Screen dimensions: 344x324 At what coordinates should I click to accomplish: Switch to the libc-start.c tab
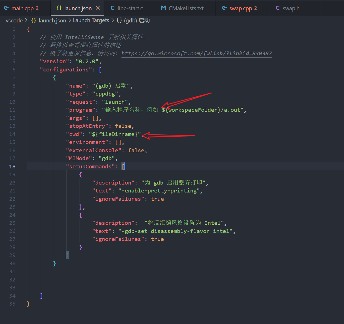[130, 8]
